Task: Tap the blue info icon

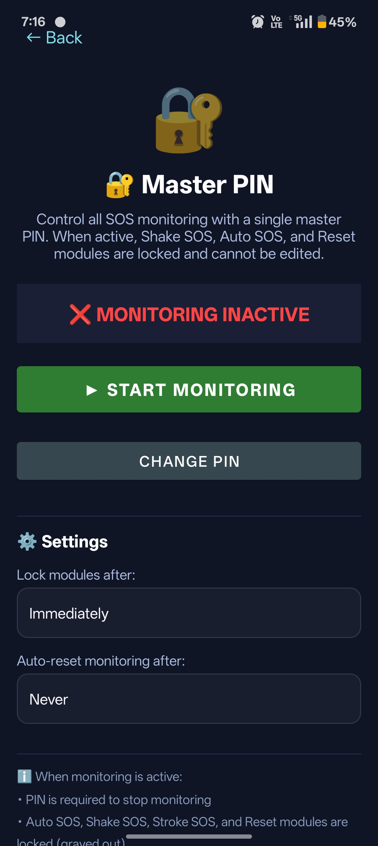Action: click(x=24, y=777)
